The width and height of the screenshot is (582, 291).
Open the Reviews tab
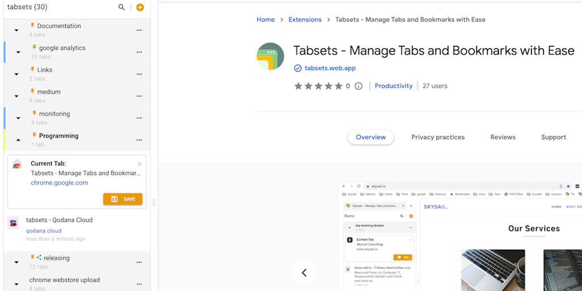tap(502, 137)
